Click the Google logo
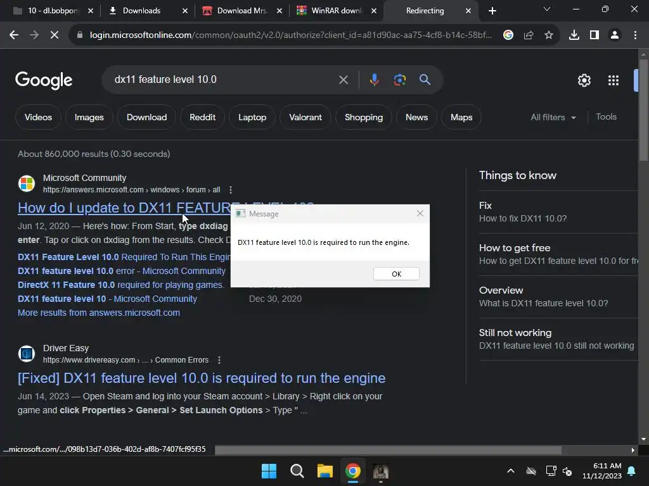This screenshot has width=649, height=486. pyautogui.click(x=44, y=80)
